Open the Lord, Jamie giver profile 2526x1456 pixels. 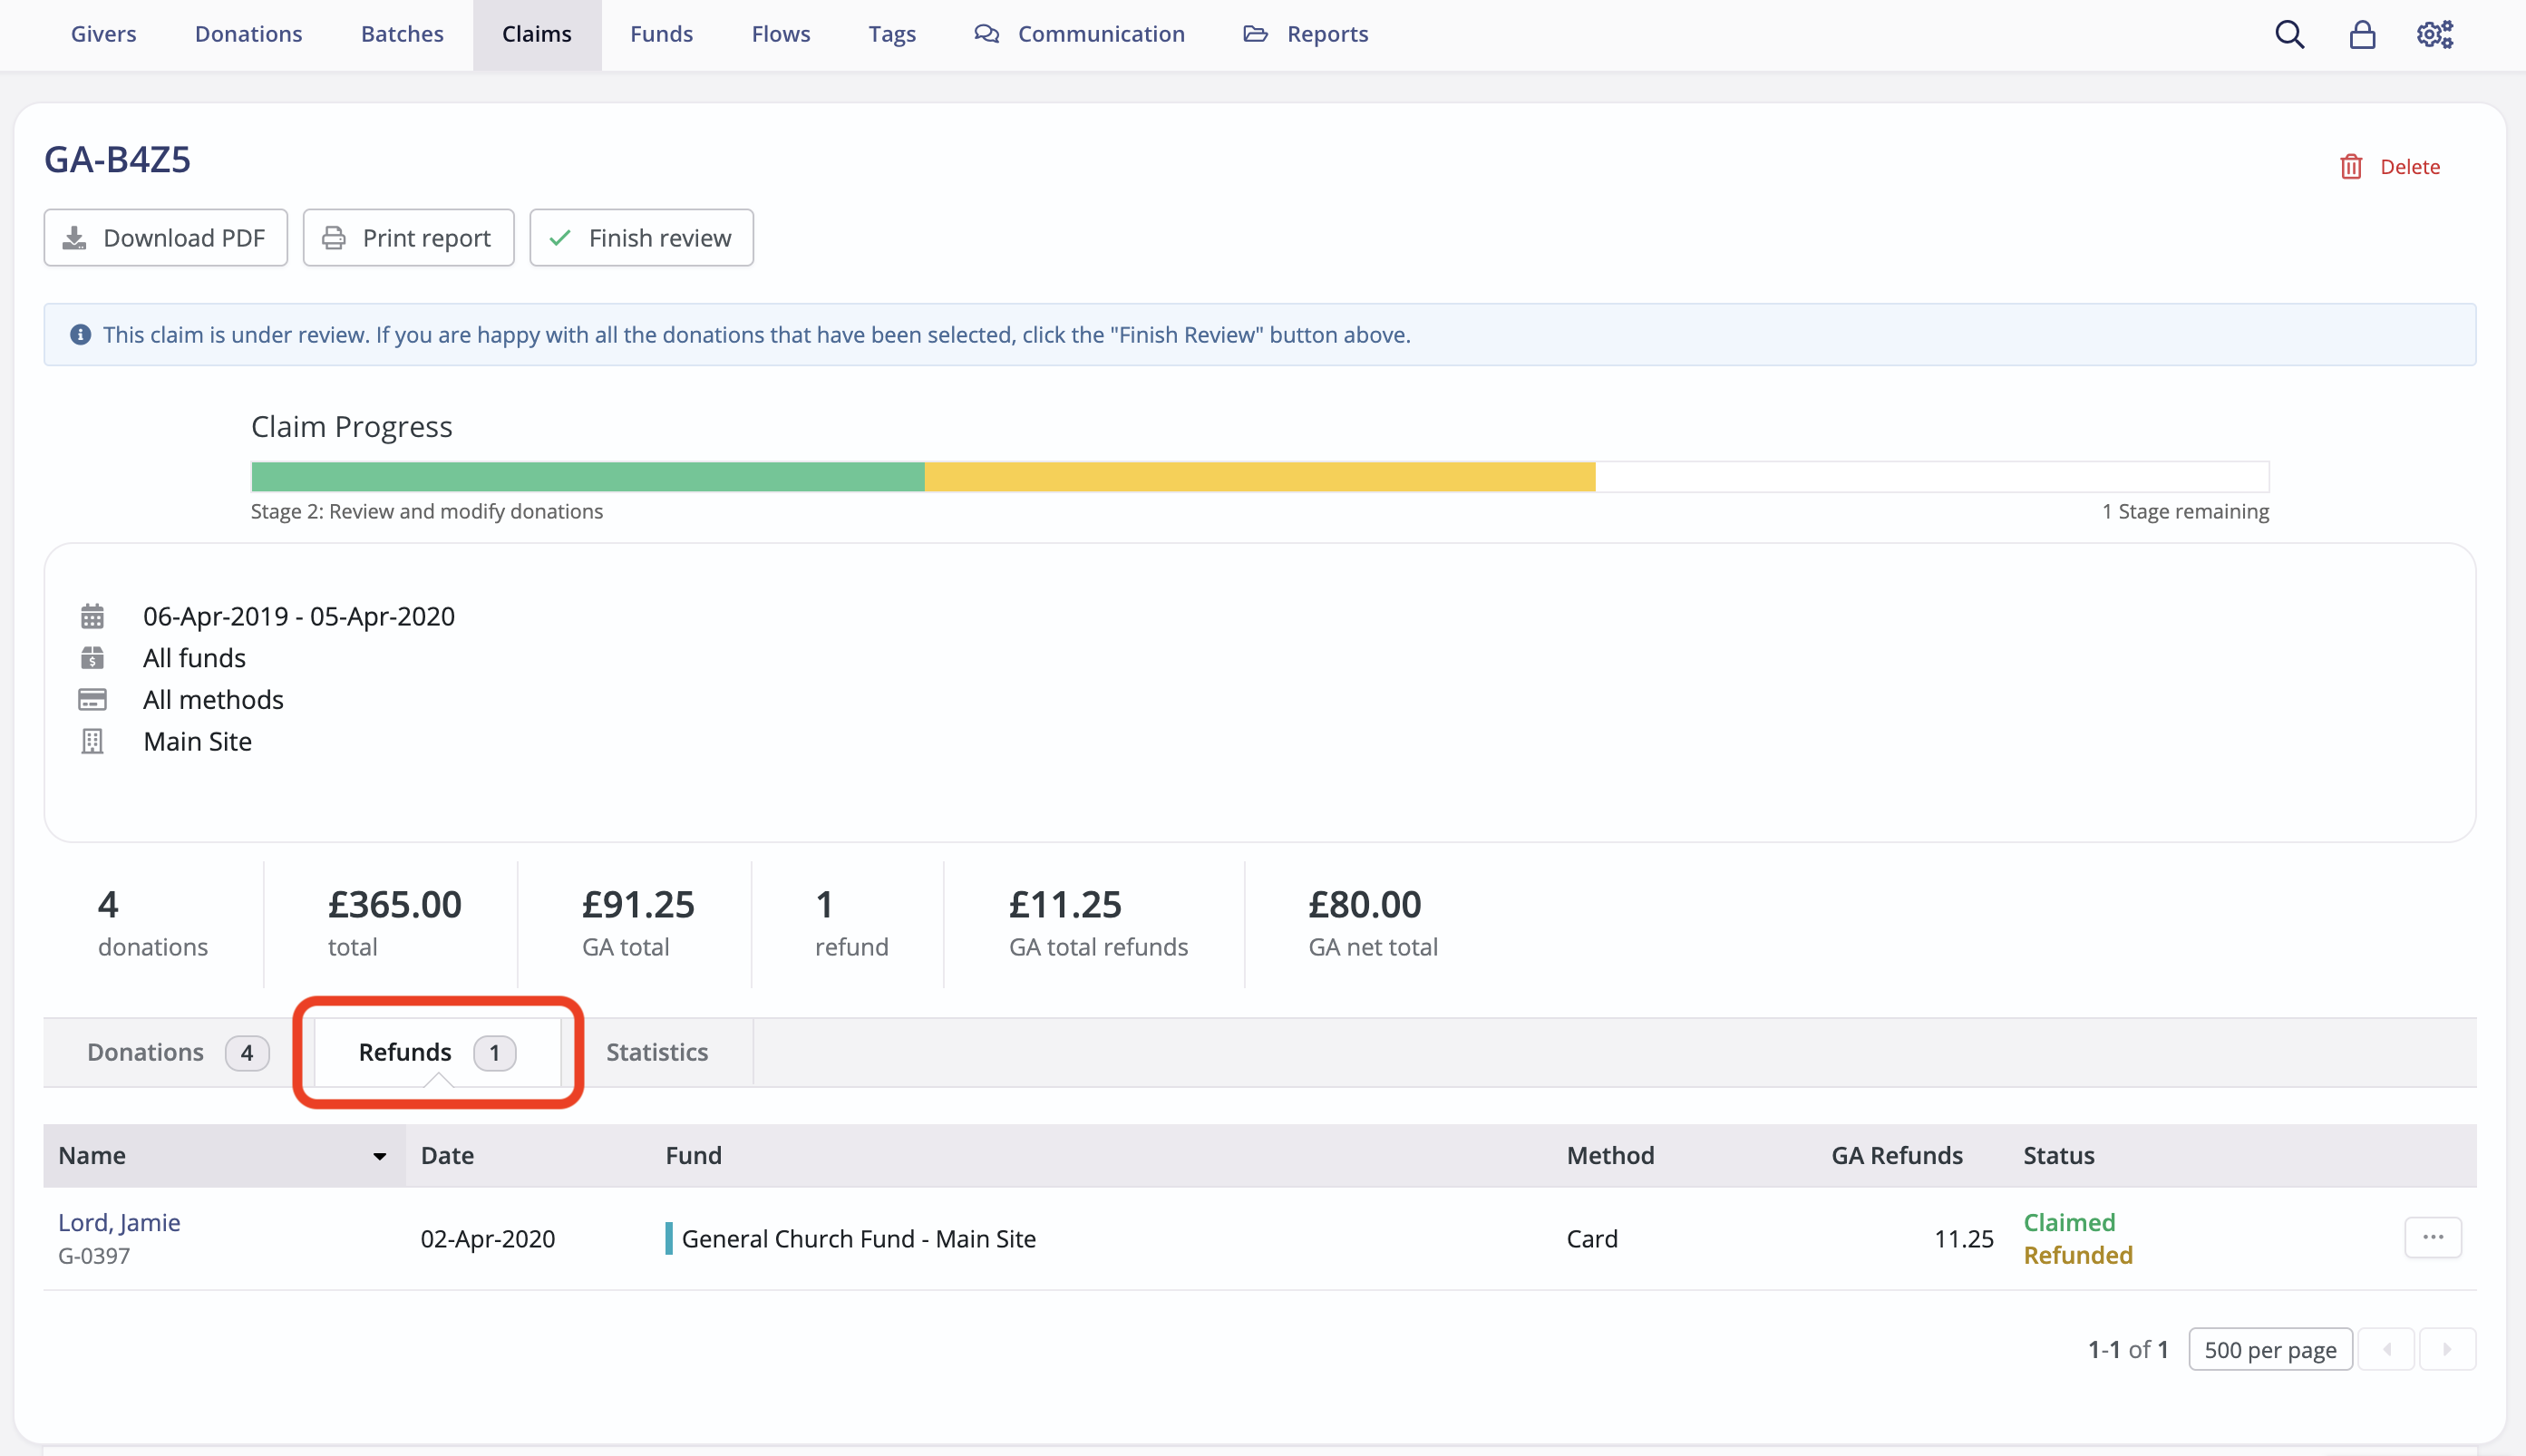119,1222
